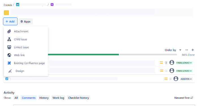This screenshot has height=108, width=199.
Task: Click the assignee avatar in the ABIERTA row
Action: coord(176,79)
